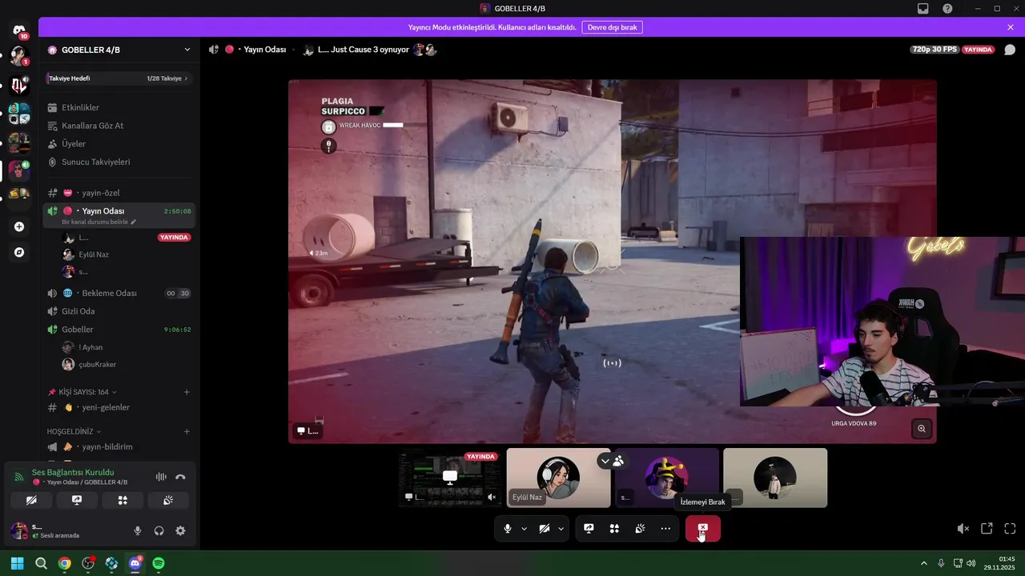Unmute the stream on the YAYINDA thumbnail
The height and width of the screenshot is (576, 1025).
[492, 497]
